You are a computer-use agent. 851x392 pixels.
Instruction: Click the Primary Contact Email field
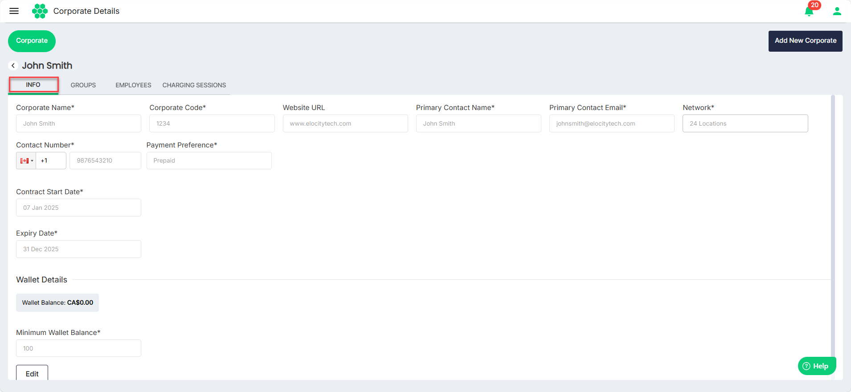point(612,123)
